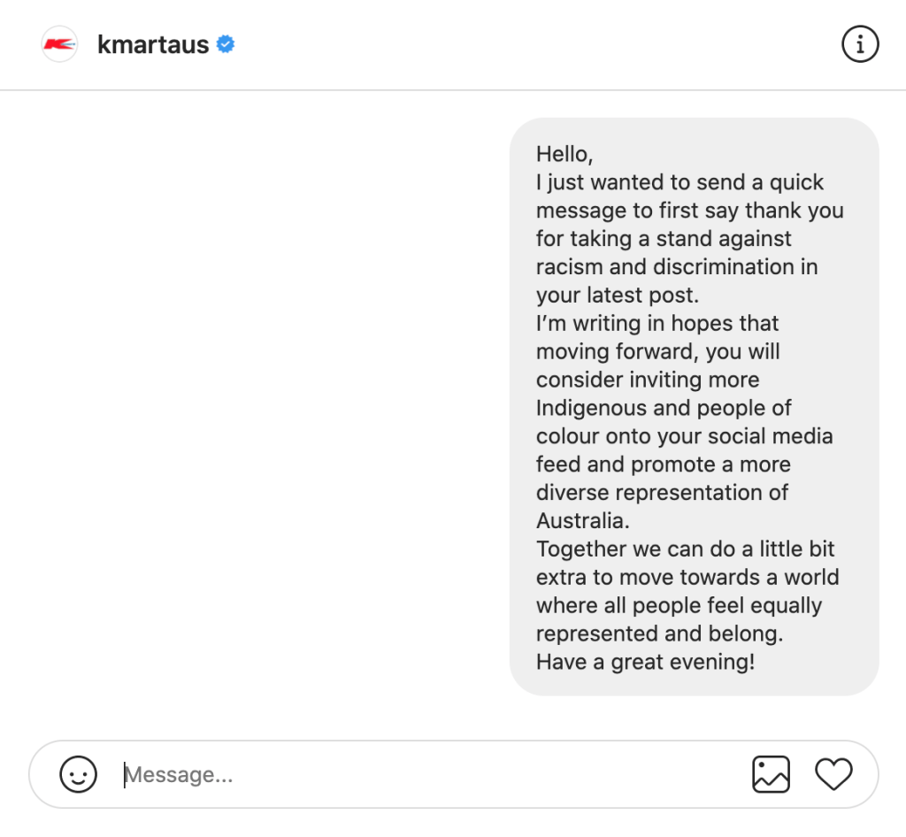Click the "Have a great evening!" line
The image size is (906, 837).
coord(645,662)
